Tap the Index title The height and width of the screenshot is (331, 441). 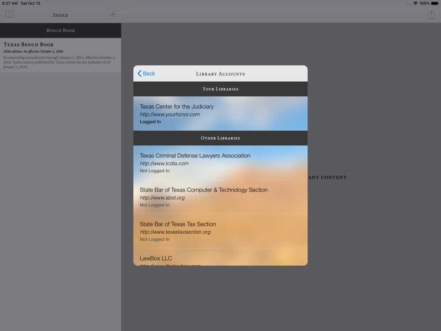pos(60,15)
